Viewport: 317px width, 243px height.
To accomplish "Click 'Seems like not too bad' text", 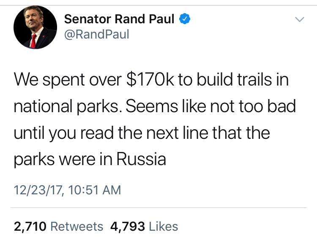I will [210, 106].
